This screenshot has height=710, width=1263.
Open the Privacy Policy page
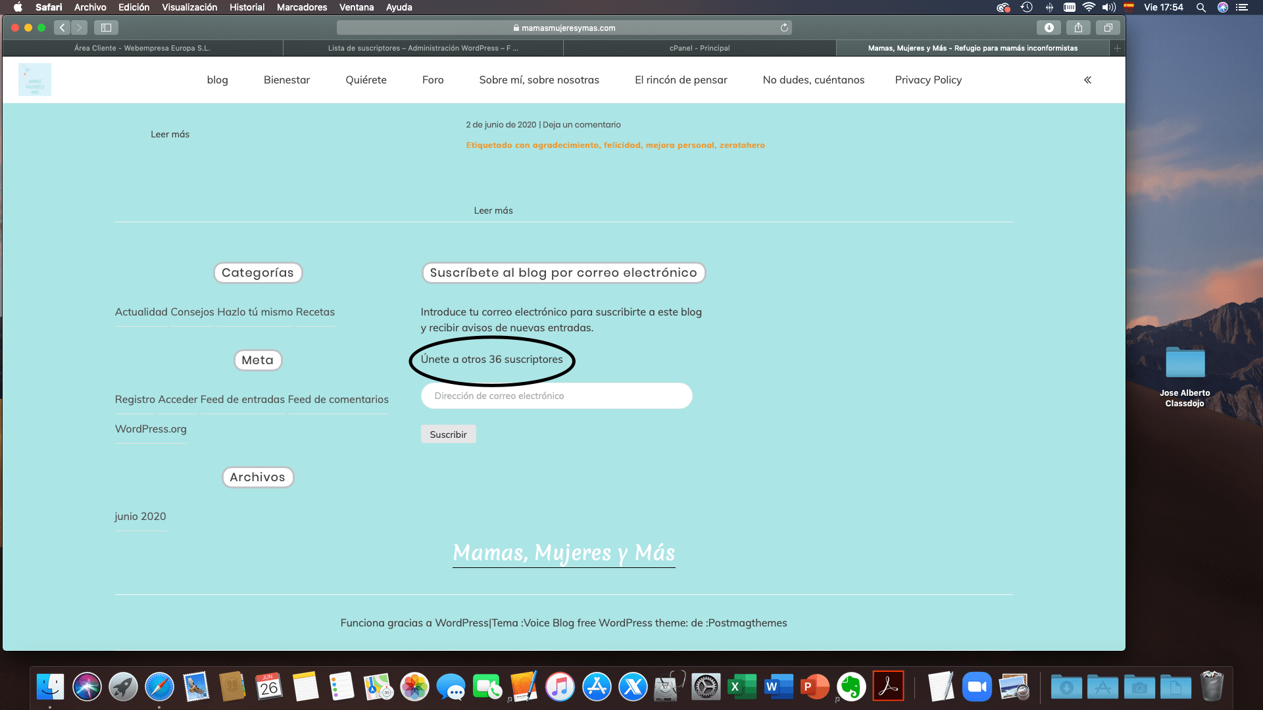(x=928, y=80)
